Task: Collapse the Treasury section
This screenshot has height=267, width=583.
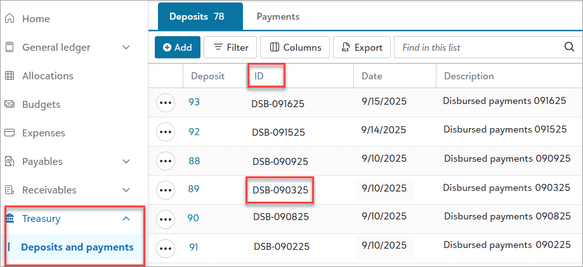Action: [126, 219]
